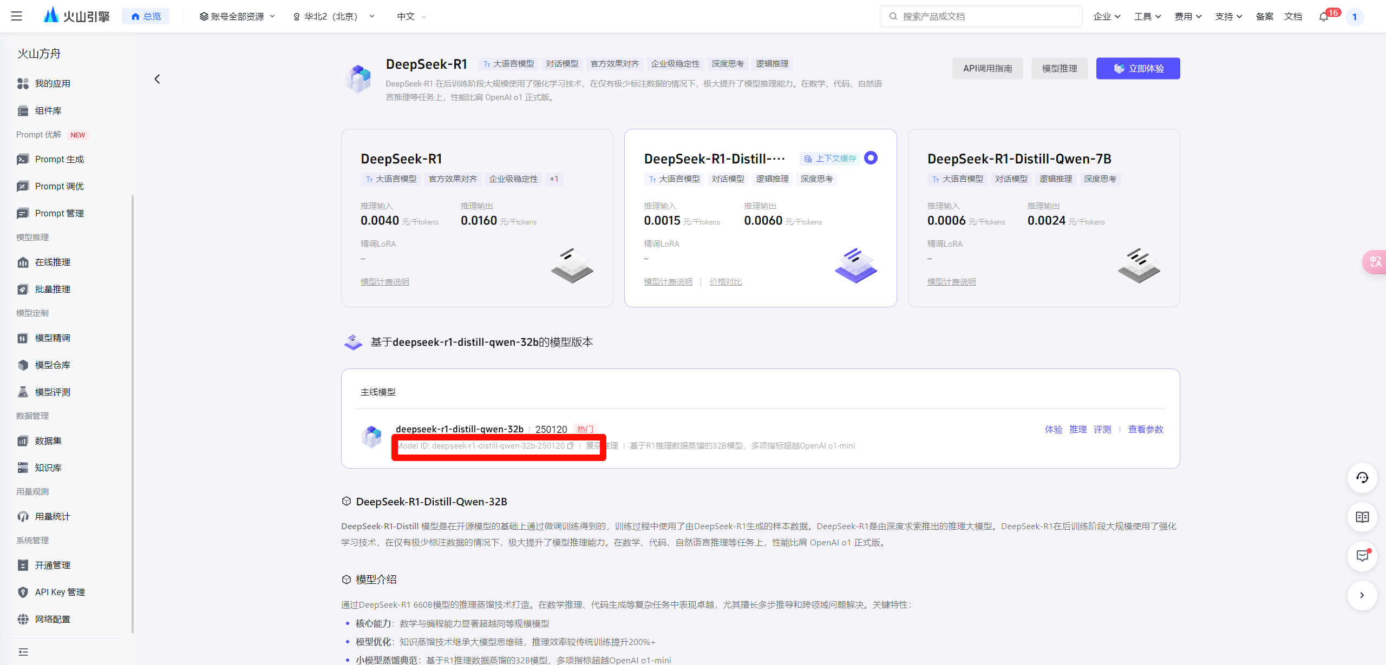Image resolution: width=1386 pixels, height=665 pixels.
Task: Click 评测 for deepseek-r1-distill-qwen-32b
Action: tap(1102, 430)
